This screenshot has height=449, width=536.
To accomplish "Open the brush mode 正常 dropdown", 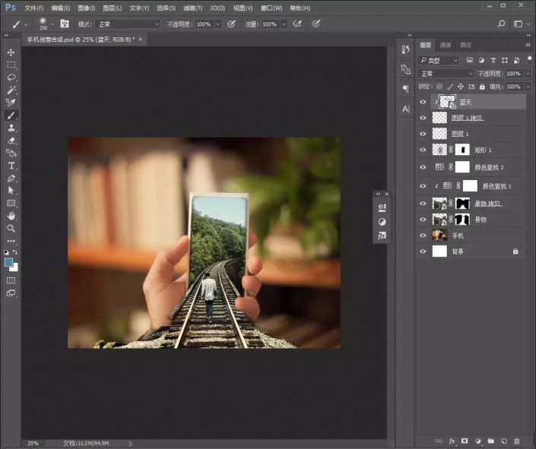I will (128, 24).
